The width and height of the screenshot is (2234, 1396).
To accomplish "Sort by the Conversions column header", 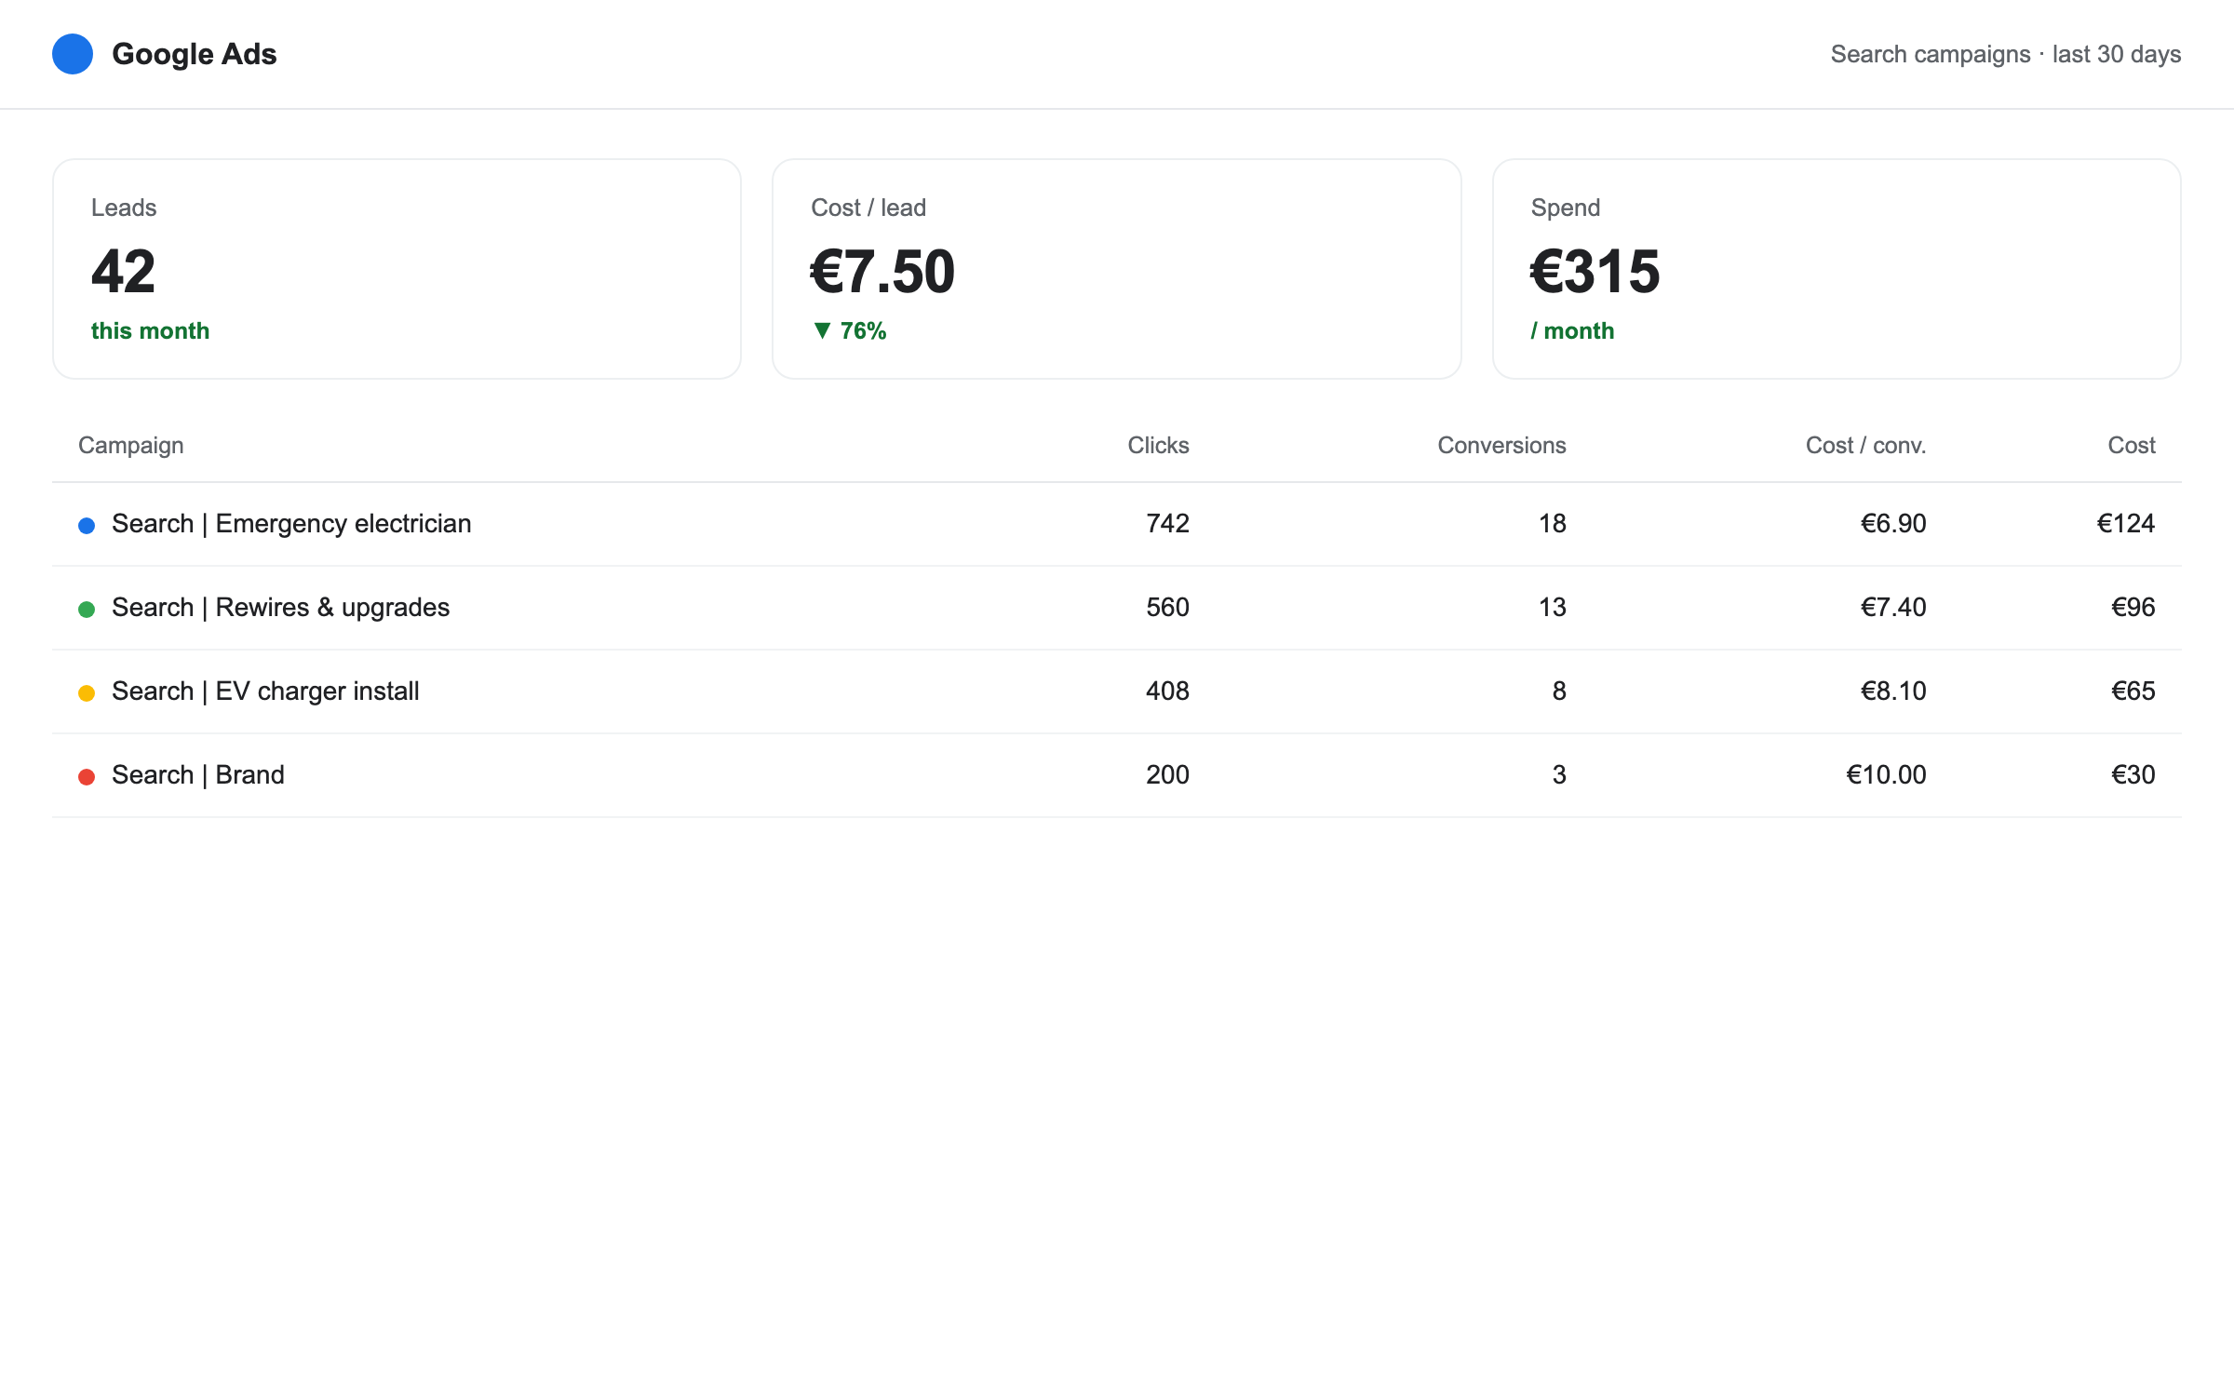I will pos(1501,446).
